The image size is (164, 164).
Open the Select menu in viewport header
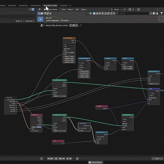(x=70, y=9)
